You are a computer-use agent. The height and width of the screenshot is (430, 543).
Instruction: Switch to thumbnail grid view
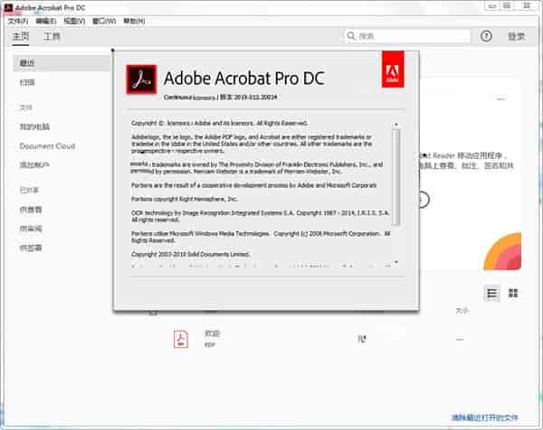pyautogui.click(x=513, y=294)
